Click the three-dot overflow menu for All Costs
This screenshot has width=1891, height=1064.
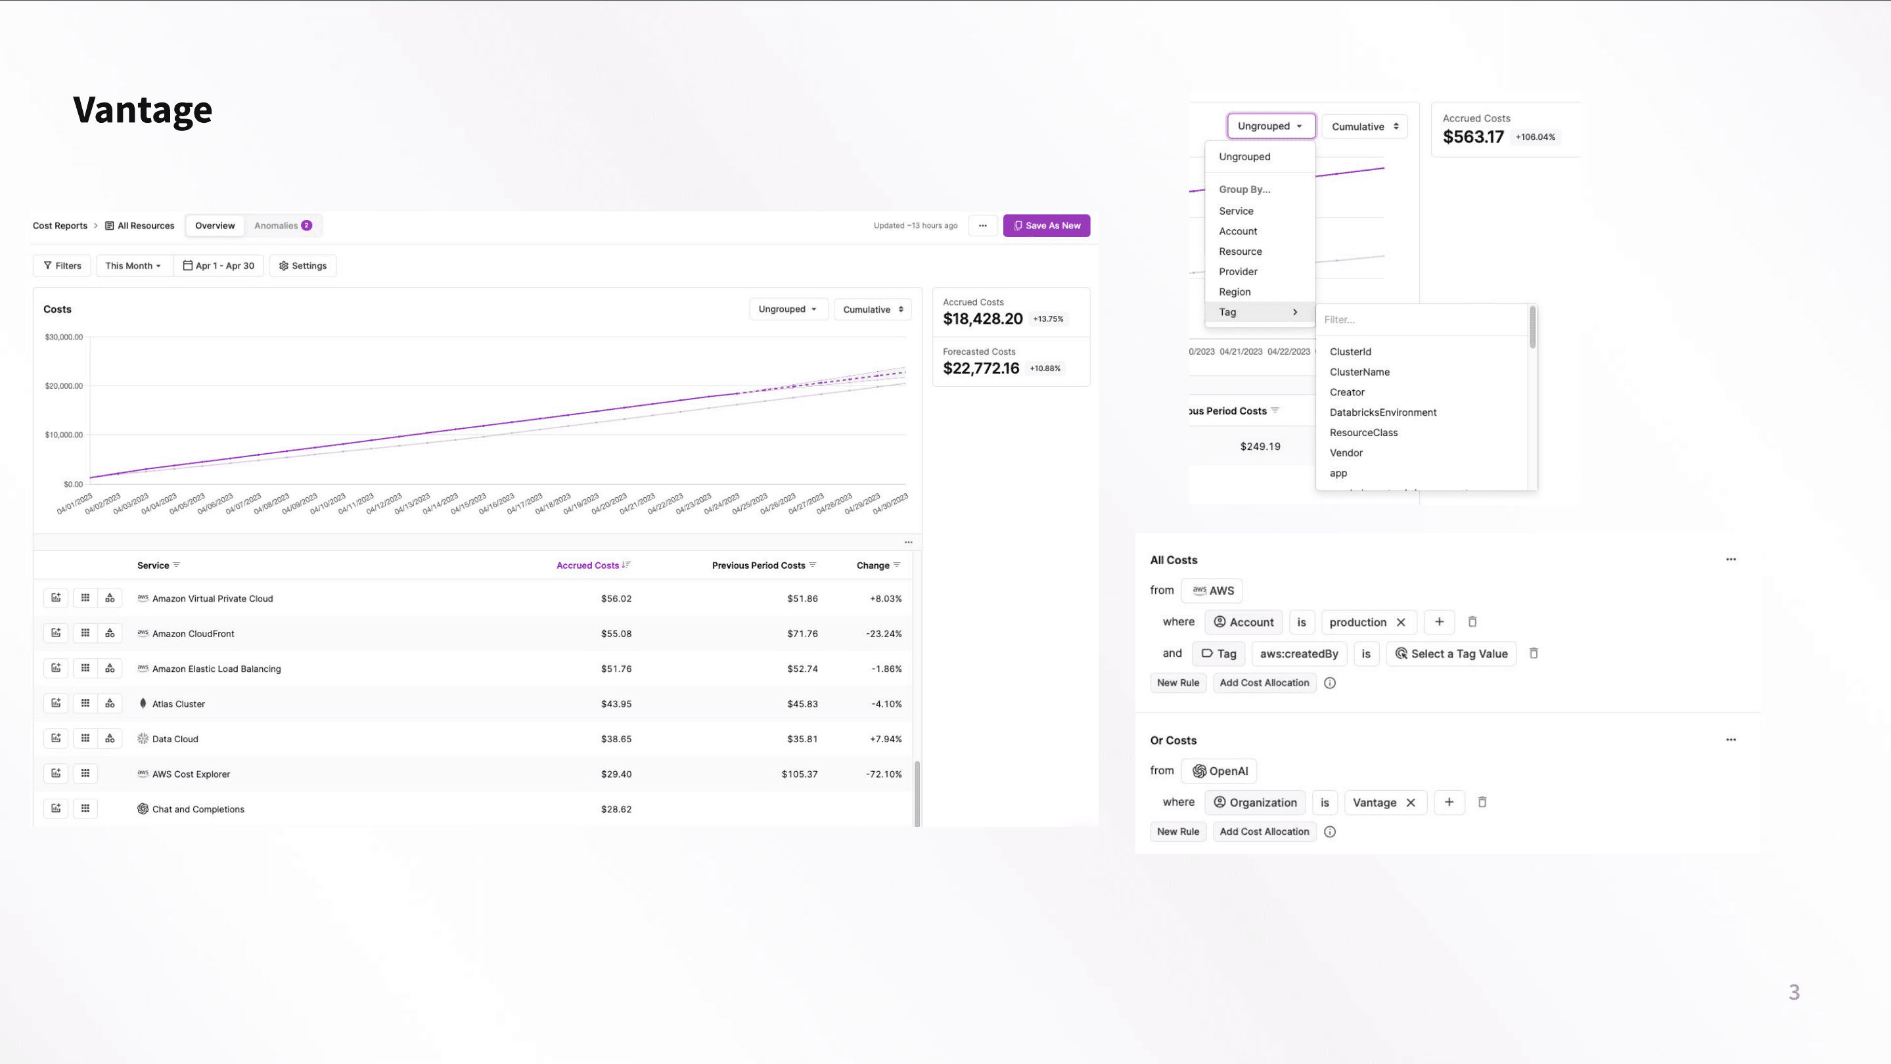coord(1730,559)
